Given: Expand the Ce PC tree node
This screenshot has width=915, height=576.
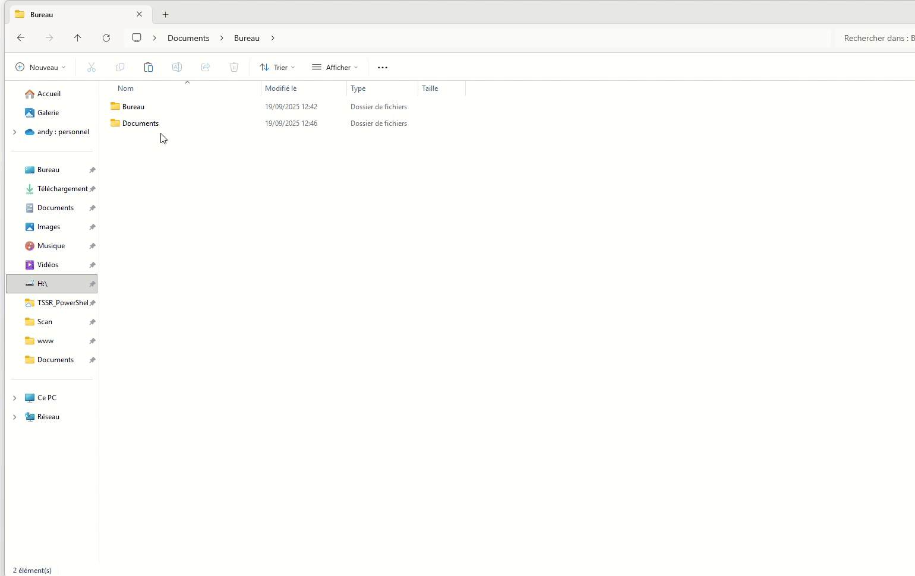Looking at the screenshot, I should pos(14,398).
